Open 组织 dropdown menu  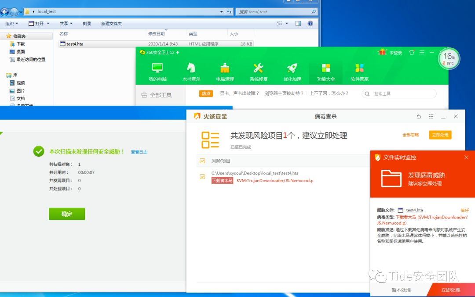(x=11, y=24)
